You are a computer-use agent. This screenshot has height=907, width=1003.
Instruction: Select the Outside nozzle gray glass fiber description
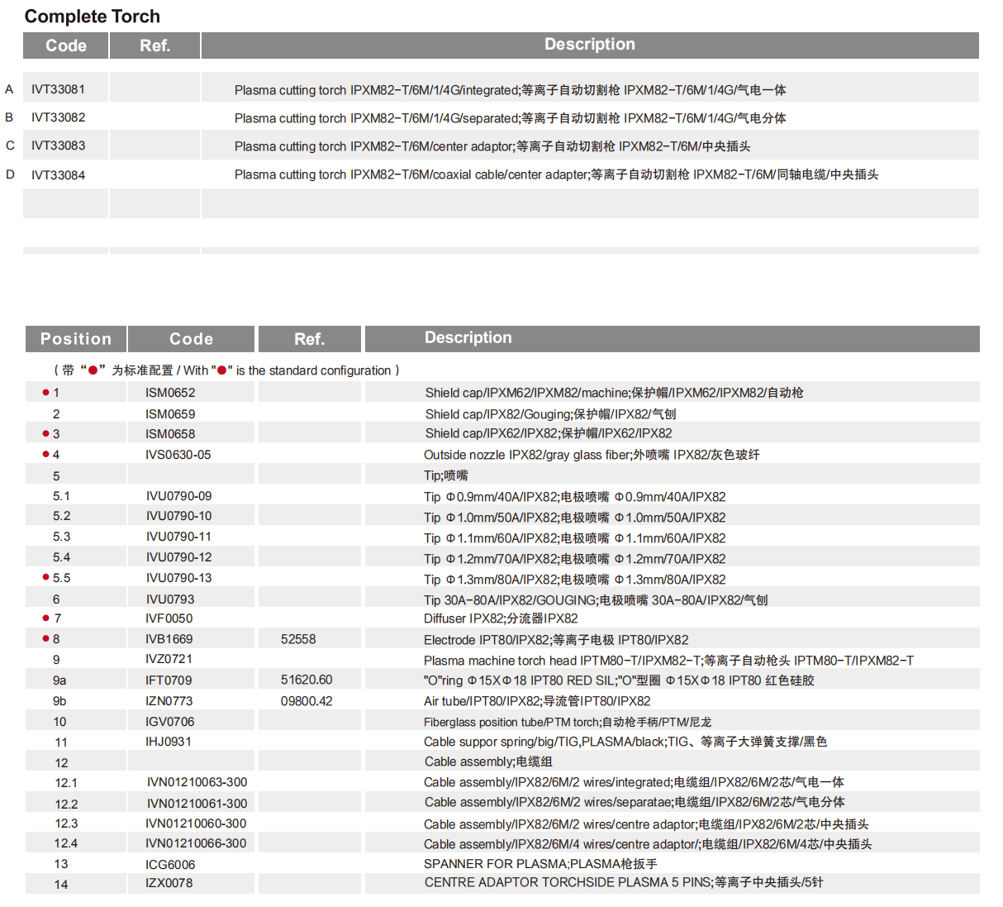(x=592, y=455)
